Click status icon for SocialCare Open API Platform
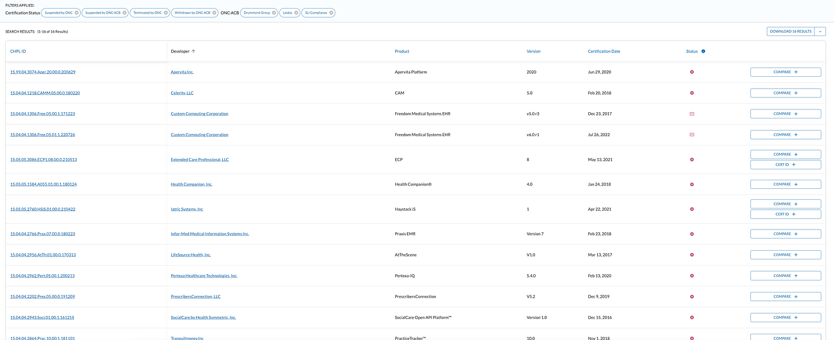The image size is (834, 340). 692,318
